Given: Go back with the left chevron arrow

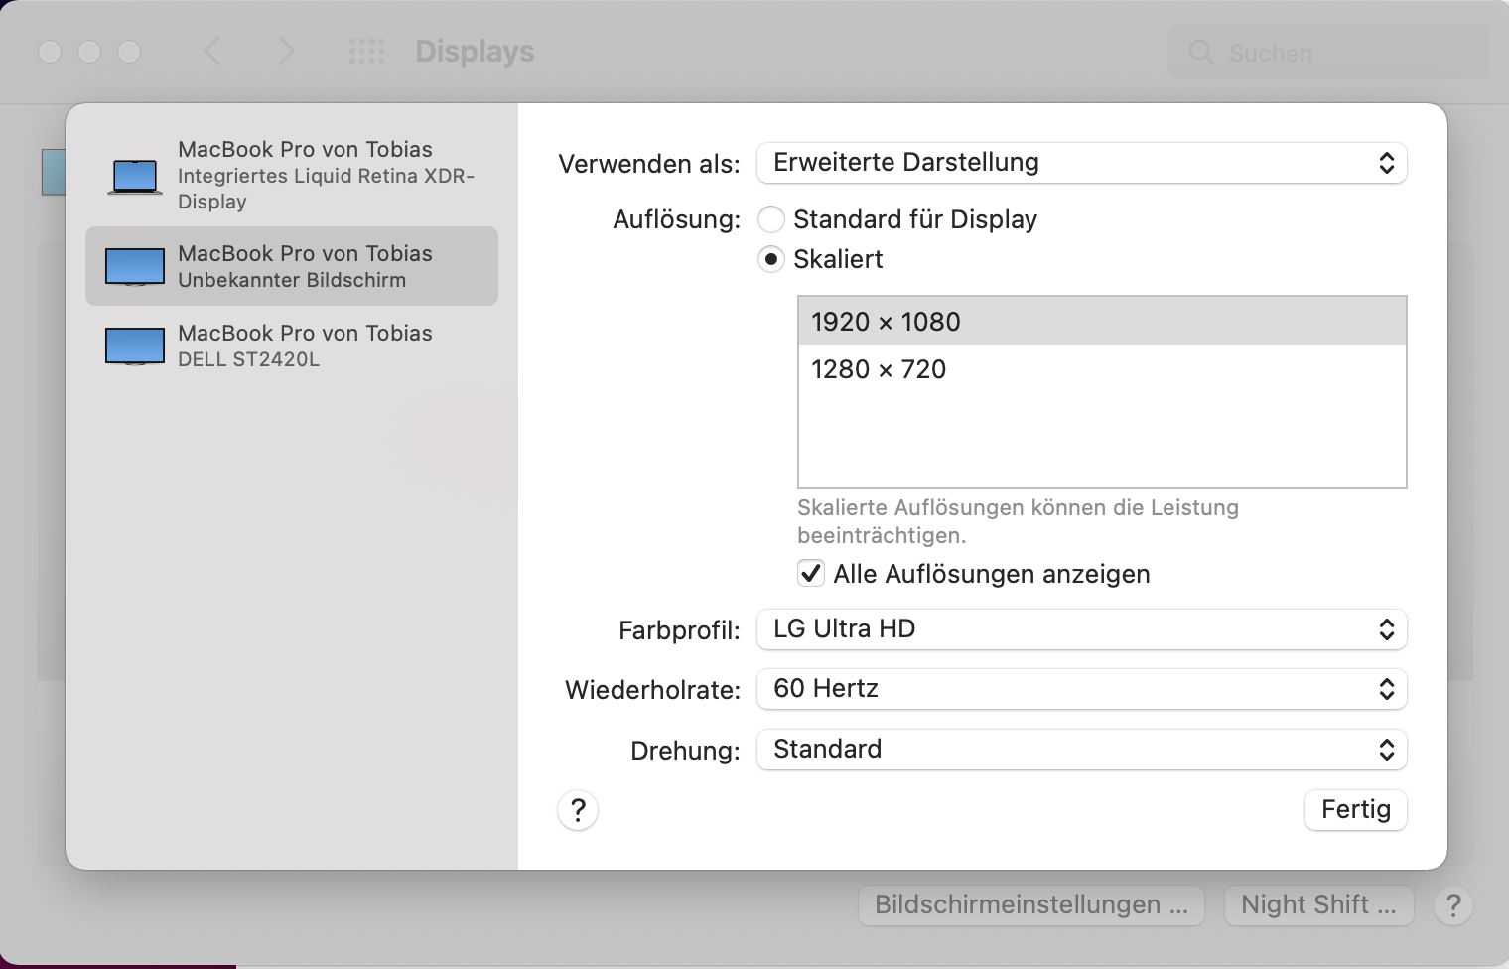Looking at the screenshot, I should (x=212, y=52).
